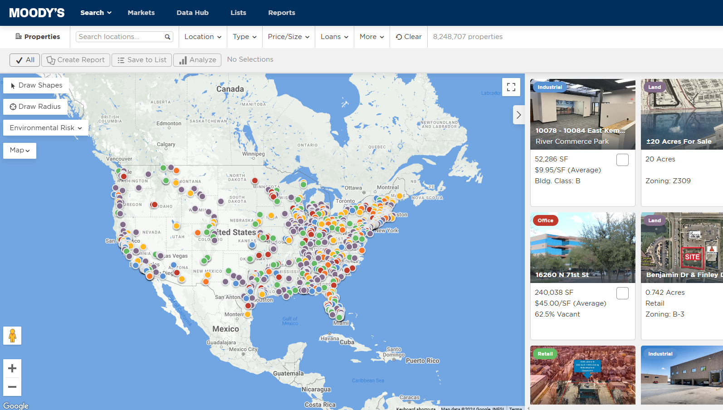Image resolution: width=723 pixels, height=410 pixels.
Task: Activate the Draw Radius tool
Action: pyautogui.click(x=35, y=107)
